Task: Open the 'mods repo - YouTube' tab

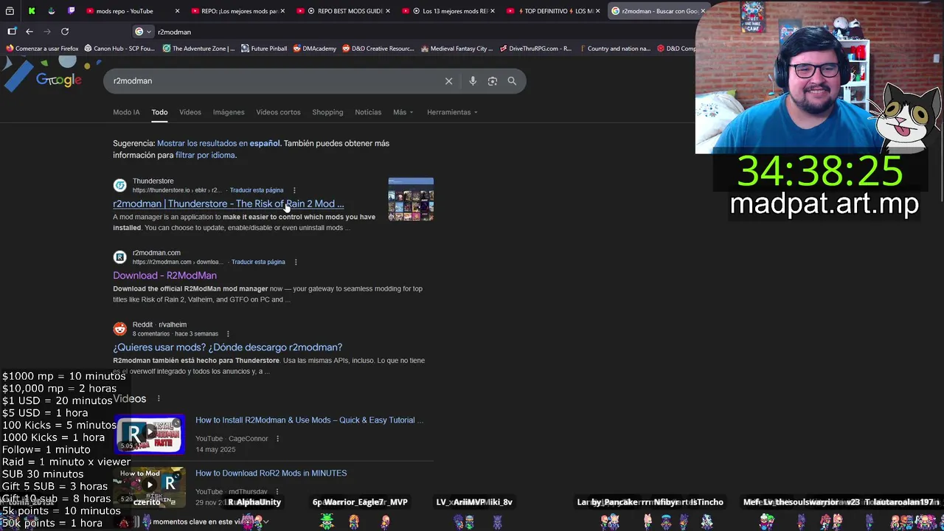Action: (x=124, y=11)
